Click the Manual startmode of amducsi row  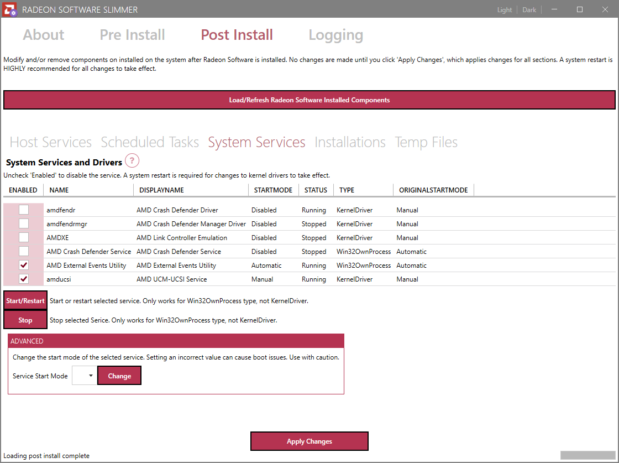[x=262, y=279]
